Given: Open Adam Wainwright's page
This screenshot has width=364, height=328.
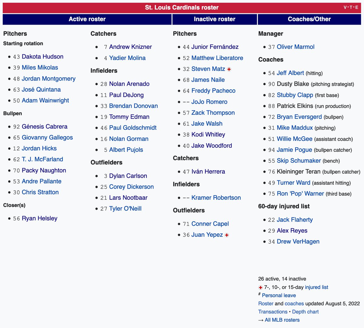Looking at the screenshot, I should pyautogui.click(x=45, y=101).
